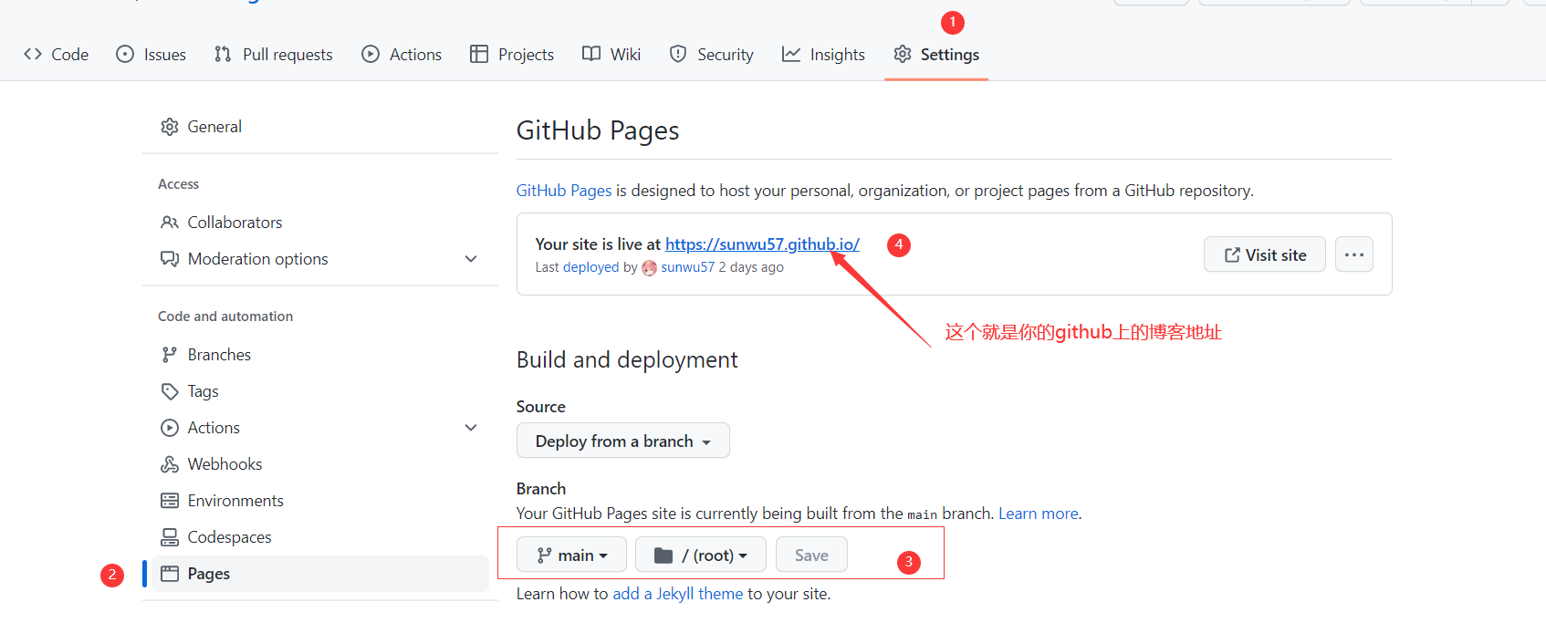Click the Learn more link

tap(1039, 514)
